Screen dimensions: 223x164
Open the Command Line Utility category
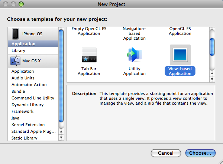(x=33, y=98)
